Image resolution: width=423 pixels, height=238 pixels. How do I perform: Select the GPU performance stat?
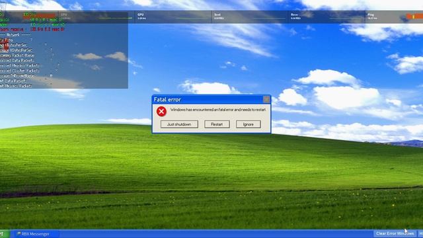(x=173, y=17)
